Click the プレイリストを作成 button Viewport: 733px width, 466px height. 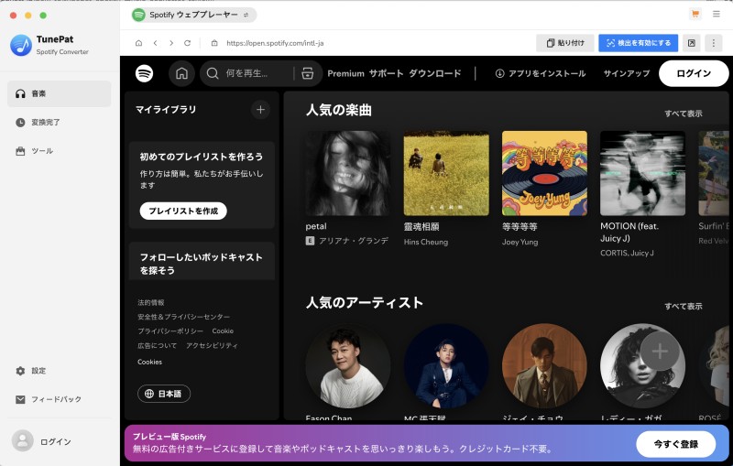coord(183,211)
